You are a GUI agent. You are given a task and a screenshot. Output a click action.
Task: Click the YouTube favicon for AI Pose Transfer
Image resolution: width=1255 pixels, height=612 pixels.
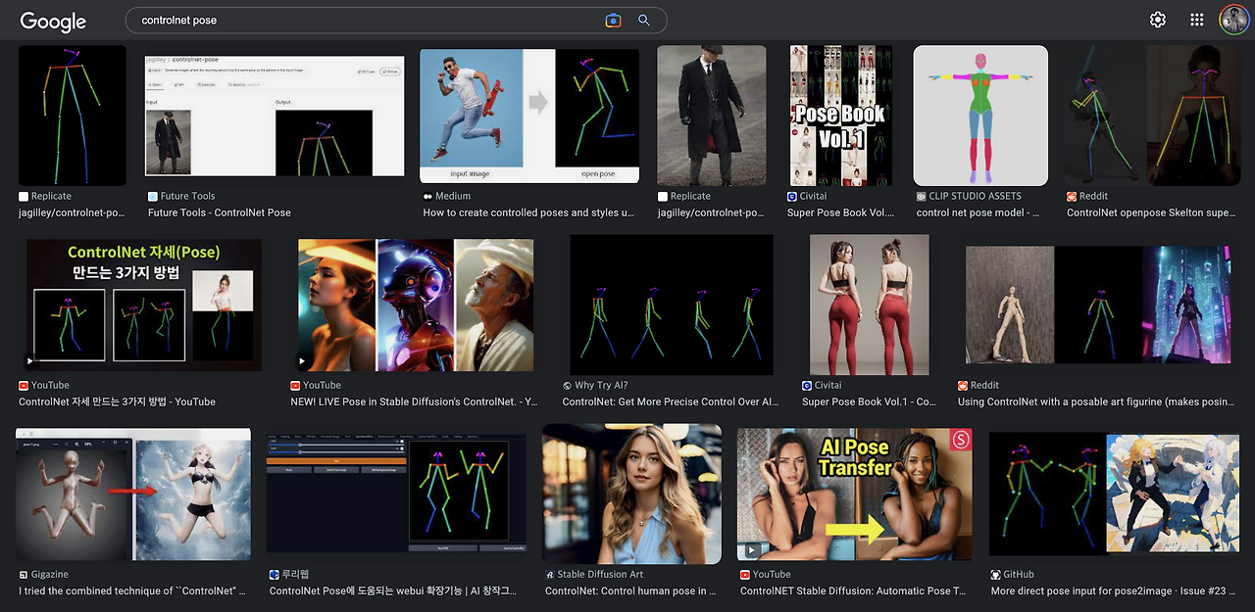[x=745, y=575]
